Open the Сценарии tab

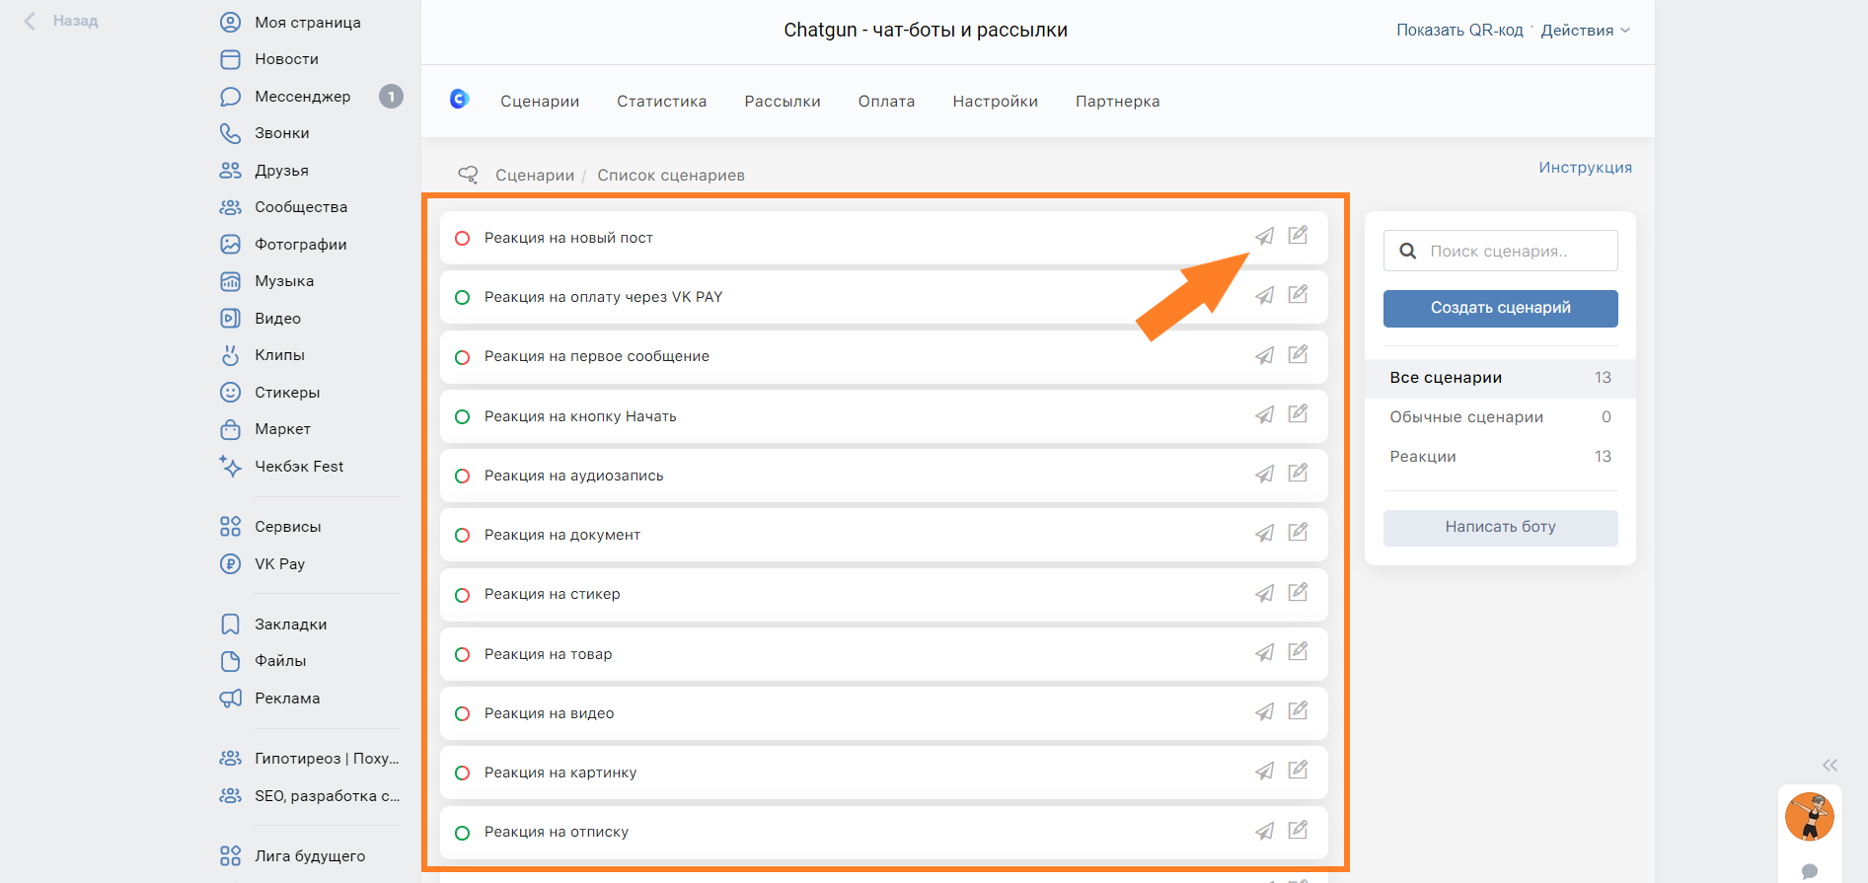[x=540, y=102]
